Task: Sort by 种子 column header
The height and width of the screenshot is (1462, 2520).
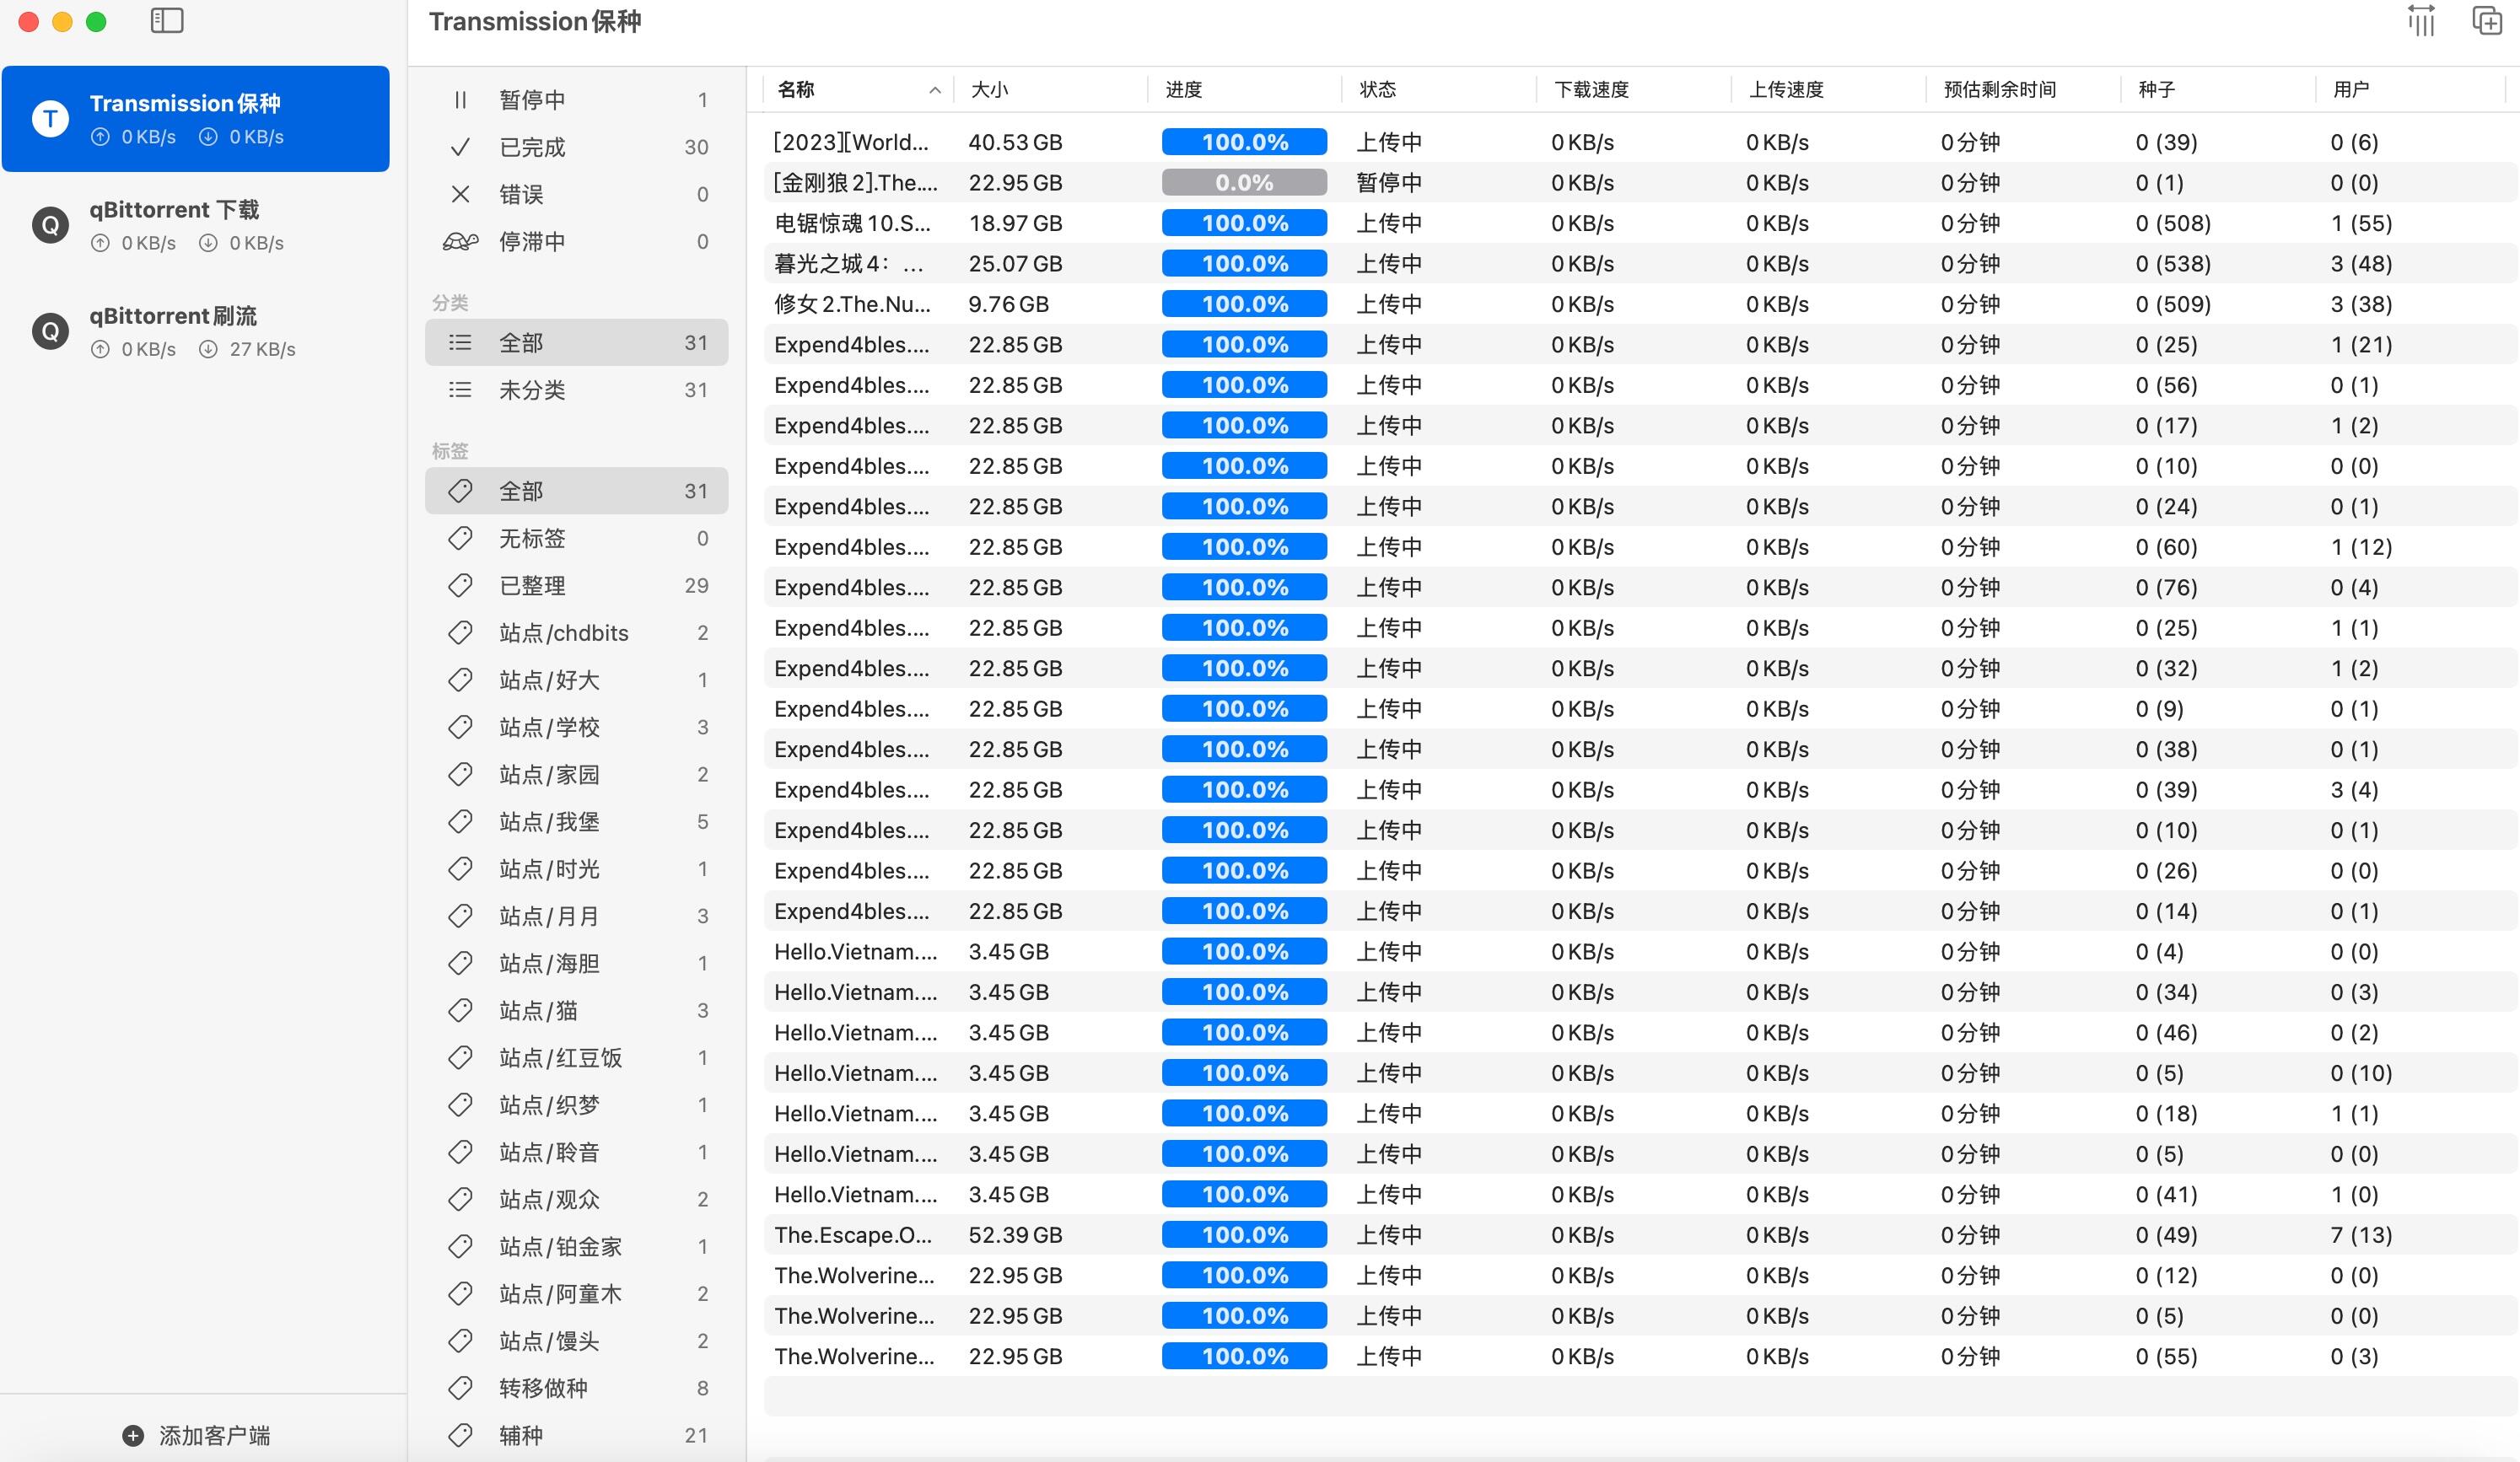Action: 2218,90
